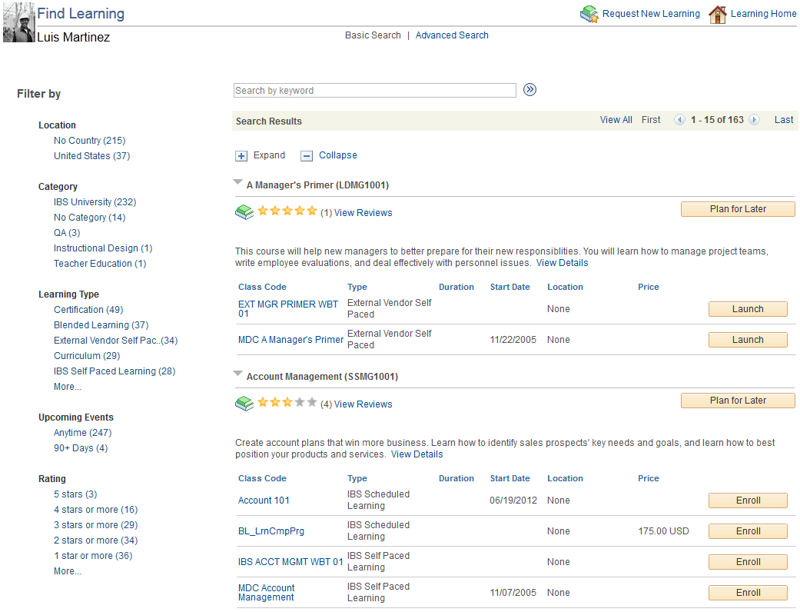This screenshot has width=800, height=612.
Task: Click inside the keyword search field
Action: click(x=374, y=90)
